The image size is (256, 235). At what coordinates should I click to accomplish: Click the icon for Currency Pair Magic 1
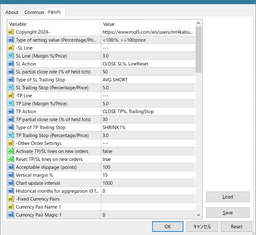(x=11, y=215)
